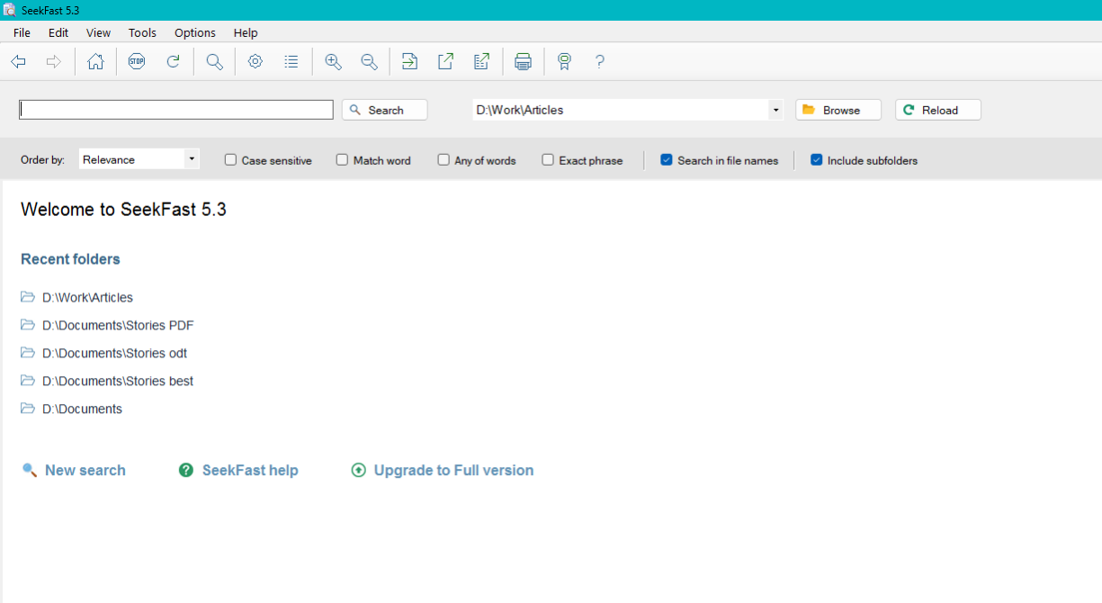
Task: Tick the Any of words checkbox
Action: pyautogui.click(x=443, y=160)
